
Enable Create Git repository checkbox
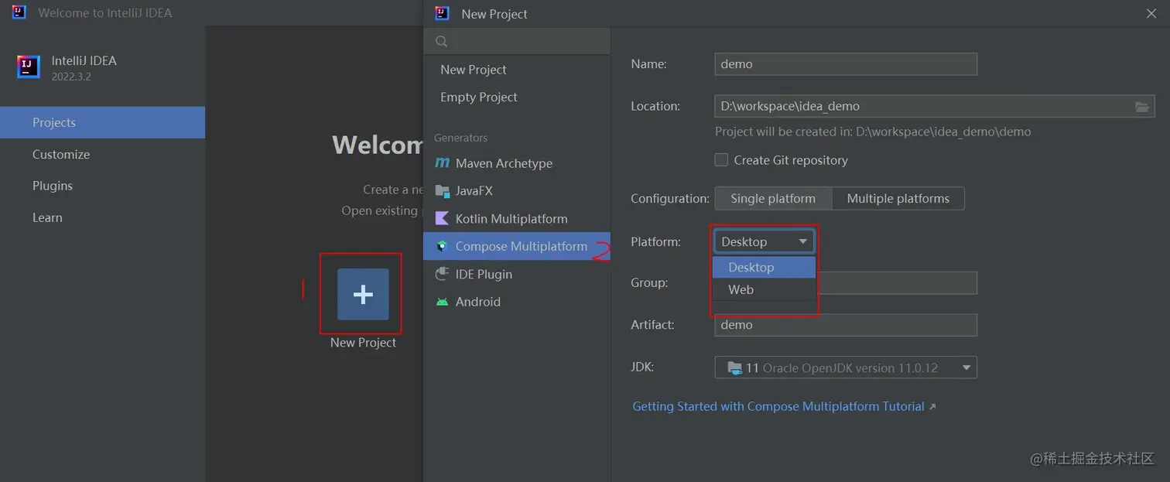[x=721, y=160]
